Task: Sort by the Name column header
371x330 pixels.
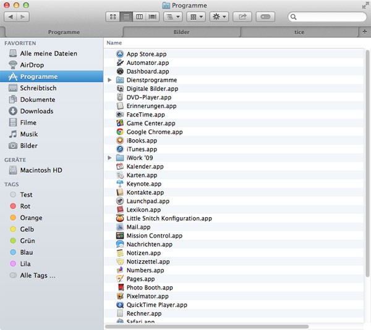Action: (114, 43)
